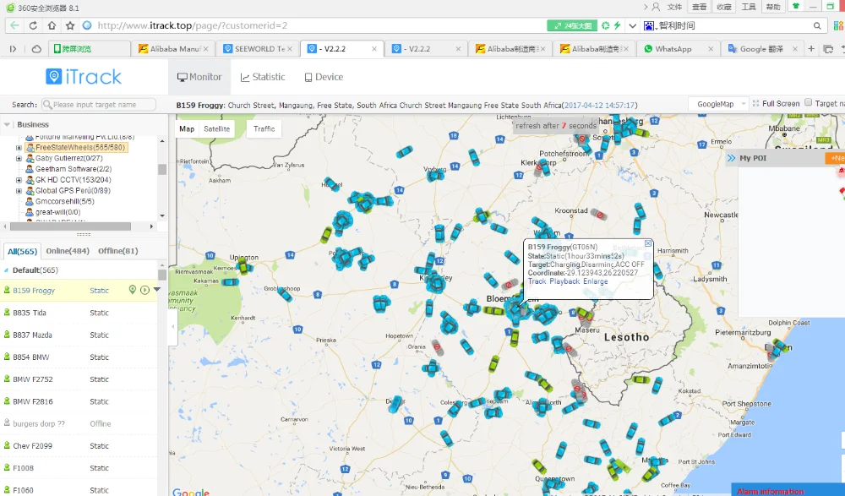The height and width of the screenshot is (496, 845).
Task: Open the B159 Froggy row dropdown arrow
Action: point(156,290)
